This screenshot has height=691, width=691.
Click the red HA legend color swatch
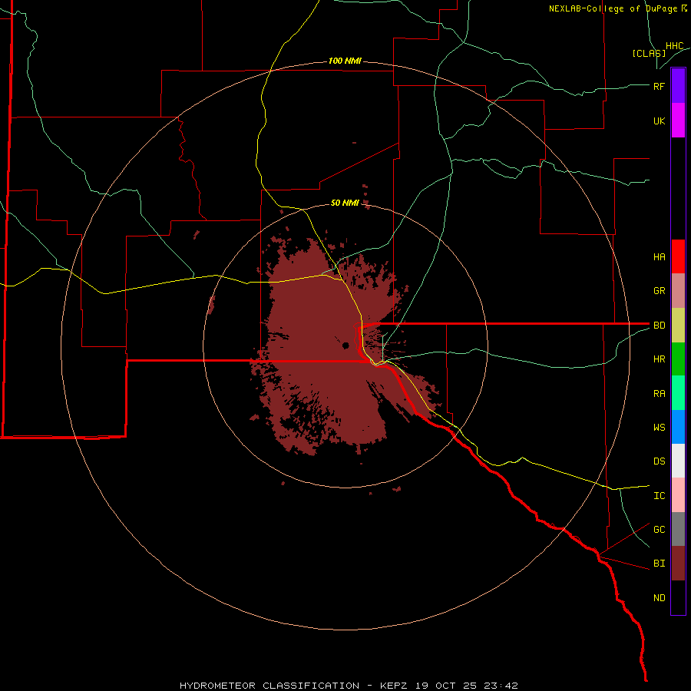(678, 256)
